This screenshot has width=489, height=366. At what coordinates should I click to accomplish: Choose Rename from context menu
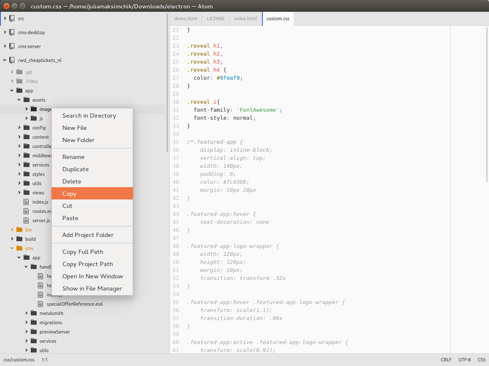point(92,157)
